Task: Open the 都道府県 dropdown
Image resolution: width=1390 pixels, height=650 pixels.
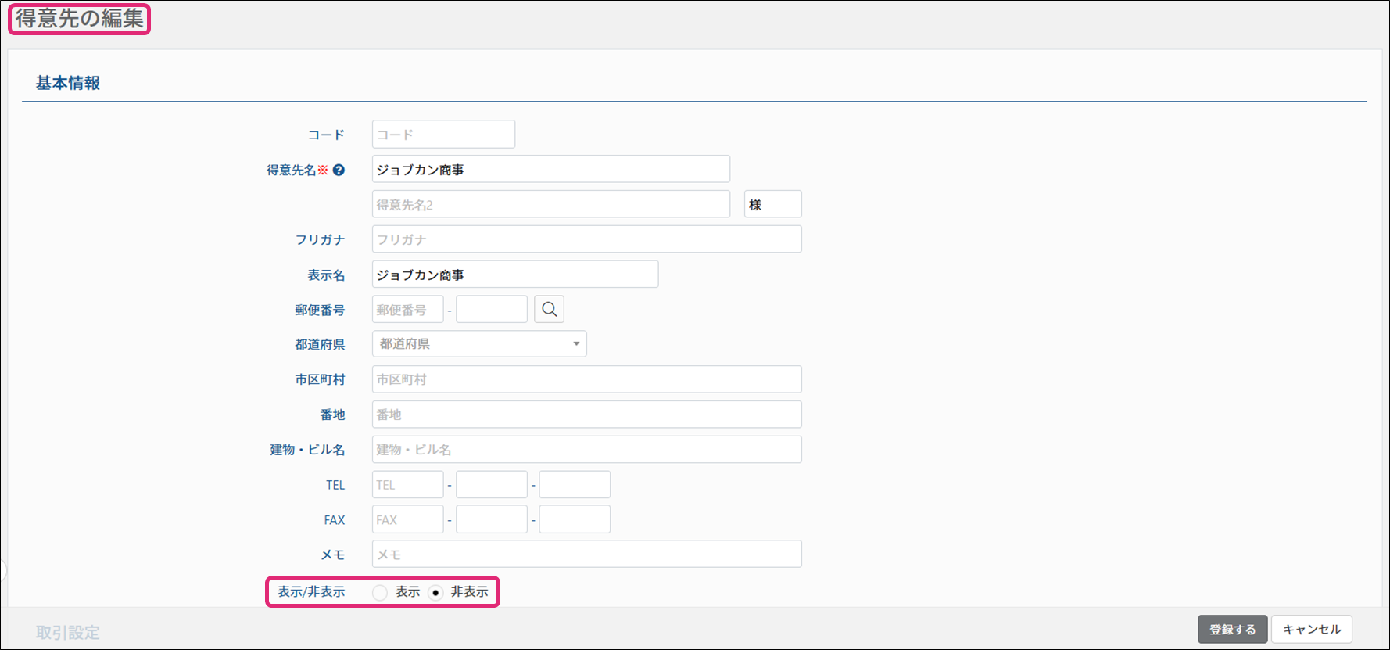Action: (x=479, y=344)
